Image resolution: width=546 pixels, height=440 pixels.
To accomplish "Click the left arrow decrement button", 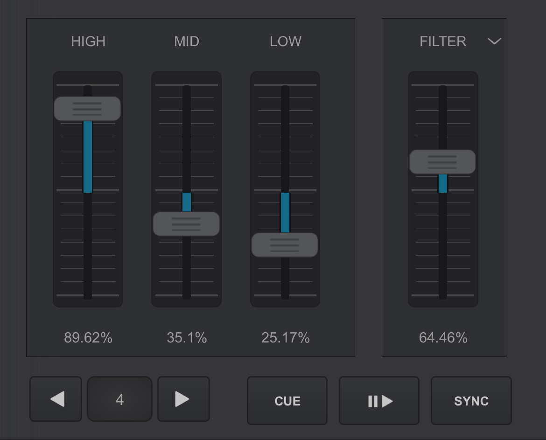I will [56, 399].
